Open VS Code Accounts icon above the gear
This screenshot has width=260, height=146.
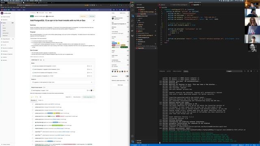pyautogui.click(x=132, y=136)
